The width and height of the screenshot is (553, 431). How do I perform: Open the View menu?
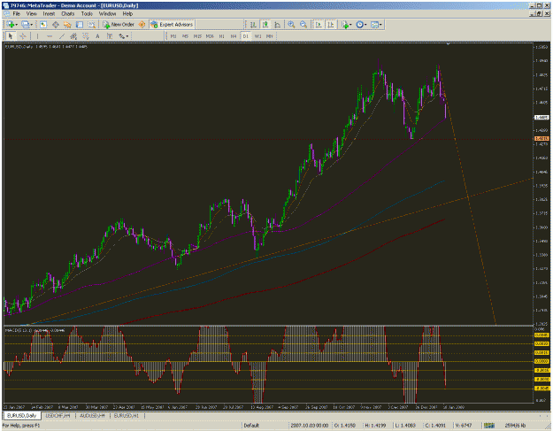click(31, 14)
